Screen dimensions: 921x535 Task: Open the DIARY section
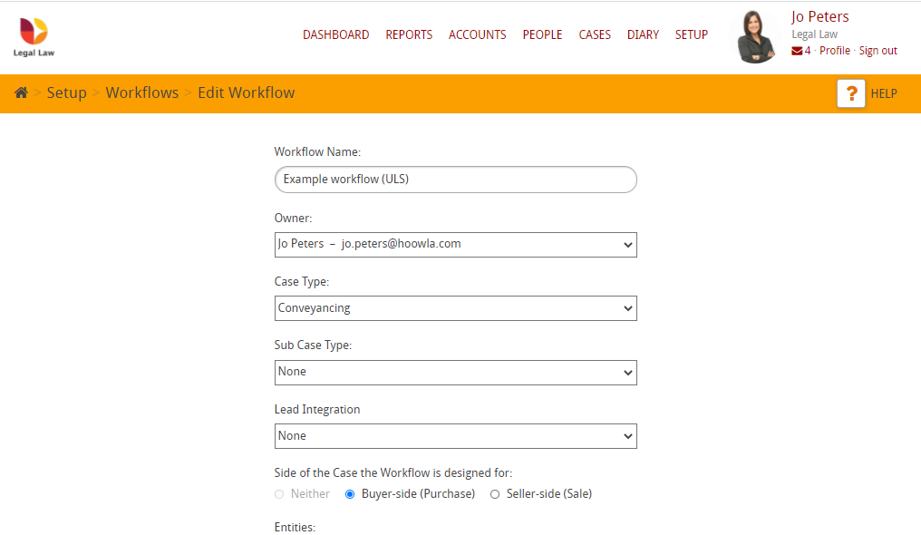(643, 34)
